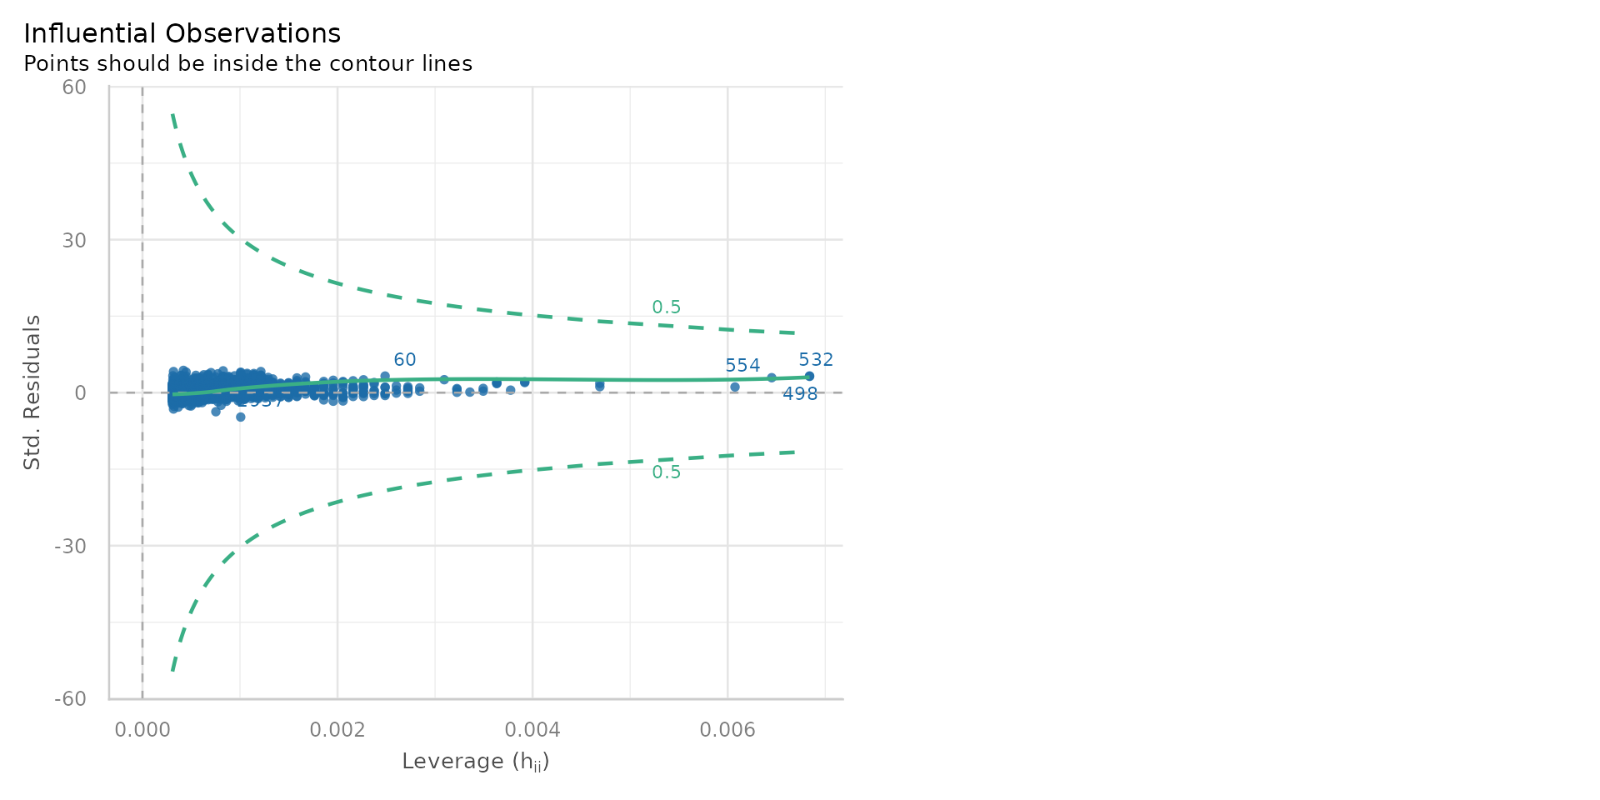The height and width of the screenshot is (800, 1600).
Task: Select the point label 60
Action: [x=404, y=360]
